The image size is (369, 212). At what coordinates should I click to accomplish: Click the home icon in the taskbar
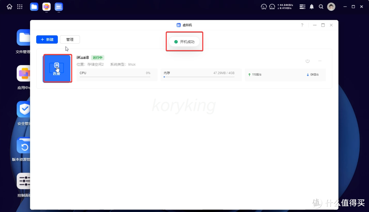point(9,6)
